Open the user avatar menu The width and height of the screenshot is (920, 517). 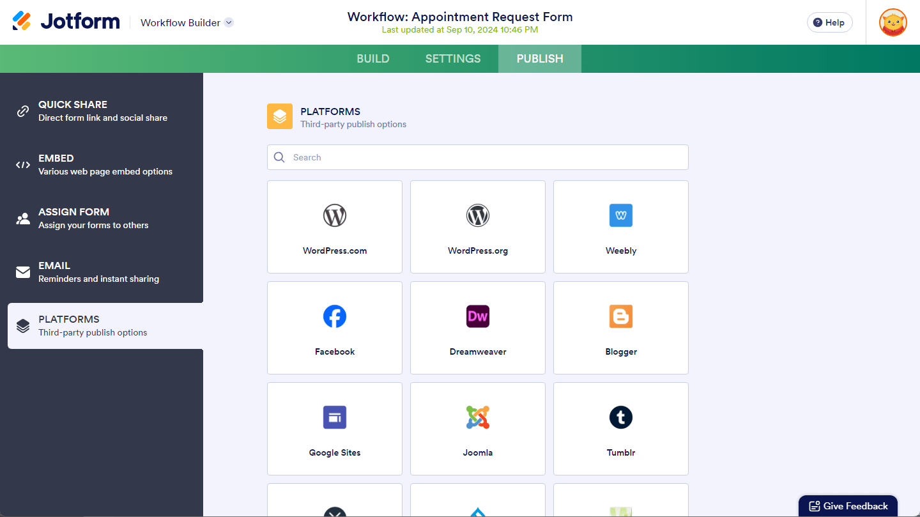click(x=893, y=22)
